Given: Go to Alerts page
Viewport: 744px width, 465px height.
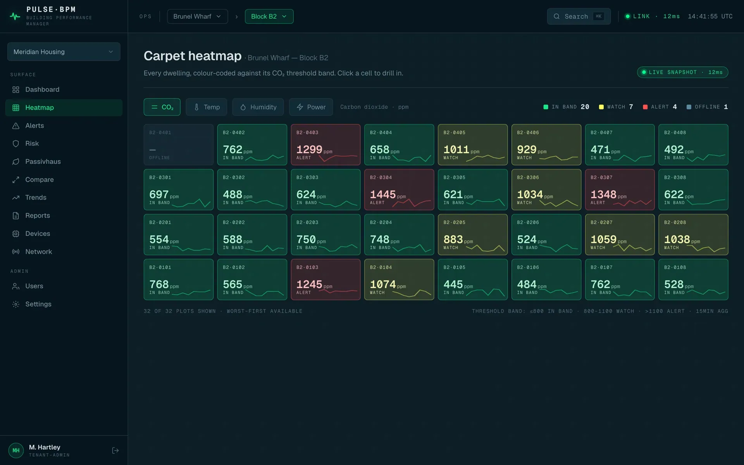Looking at the screenshot, I should [64, 126].
